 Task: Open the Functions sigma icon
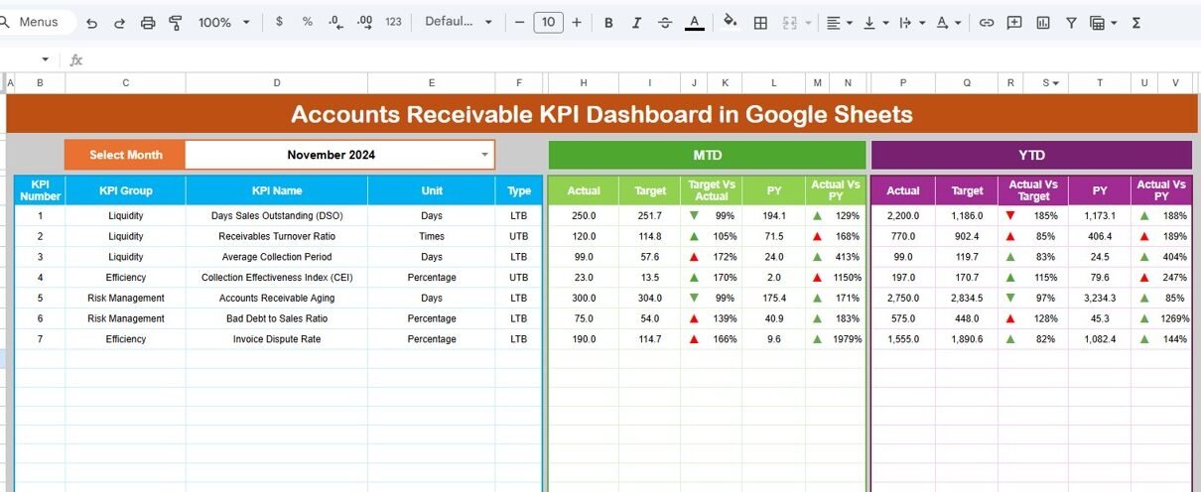1136,22
